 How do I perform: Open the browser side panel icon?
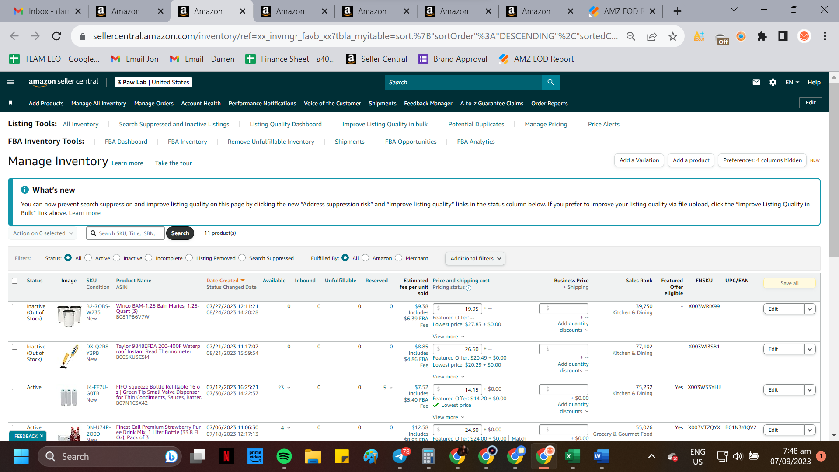coord(783,36)
